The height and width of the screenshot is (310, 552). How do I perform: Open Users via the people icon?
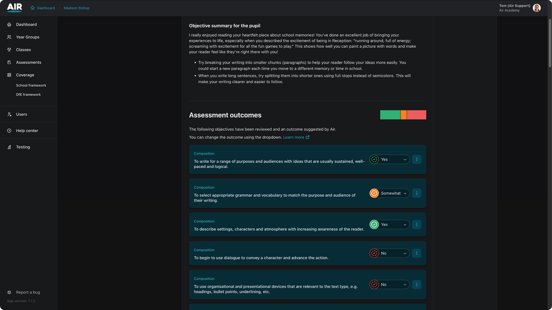pyautogui.click(x=9, y=114)
